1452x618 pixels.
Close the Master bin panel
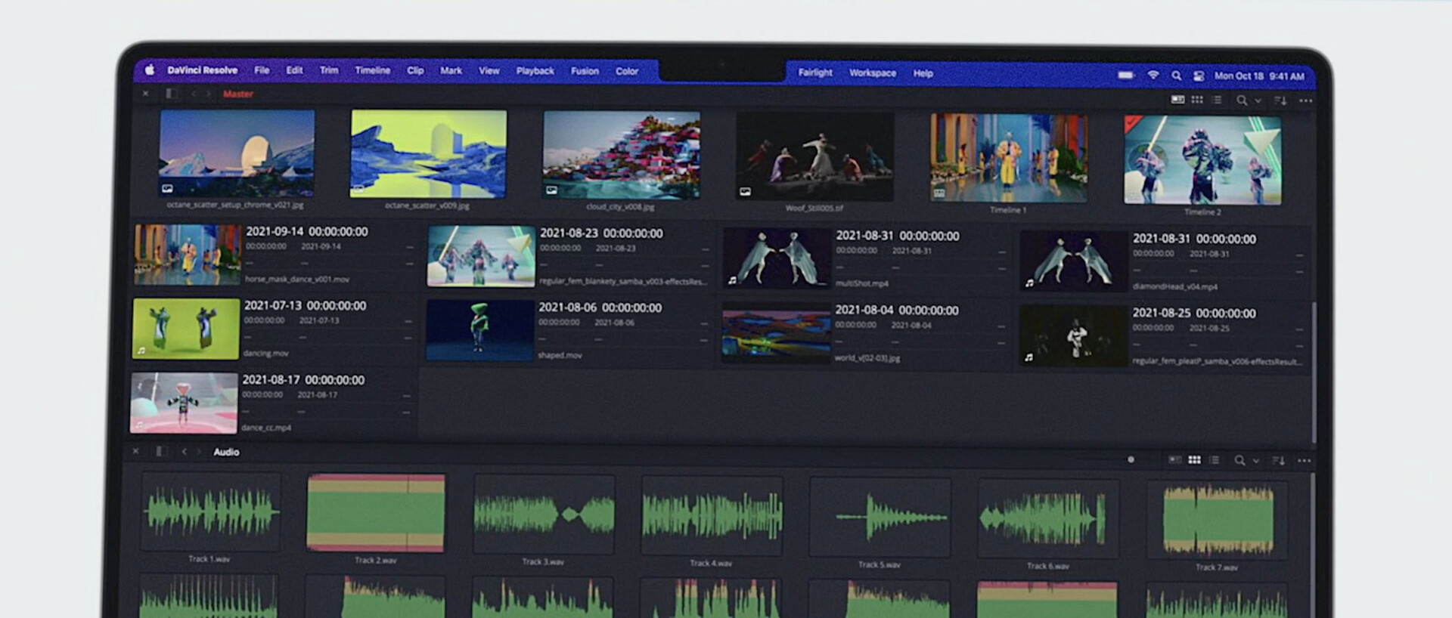[x=145, y=94]
